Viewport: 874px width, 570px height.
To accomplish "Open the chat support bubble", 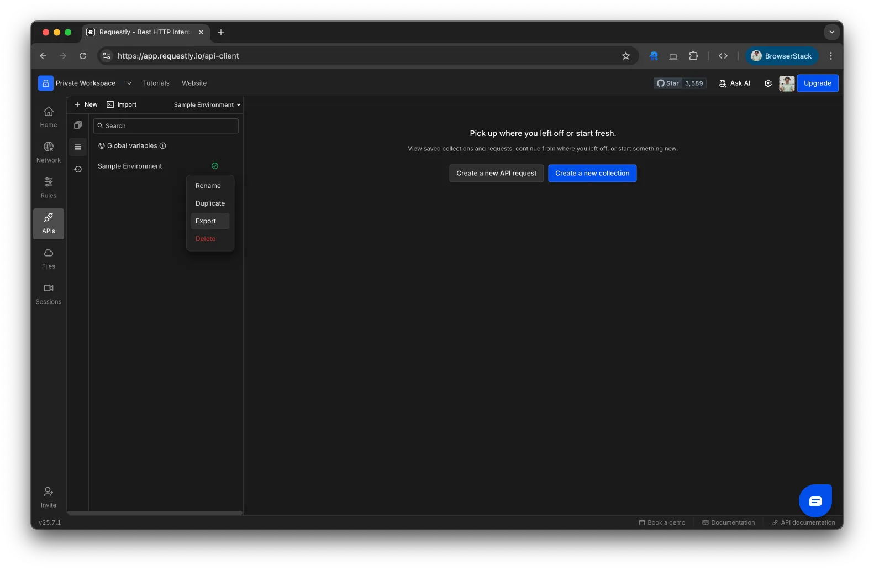I will tap(815, 501).
